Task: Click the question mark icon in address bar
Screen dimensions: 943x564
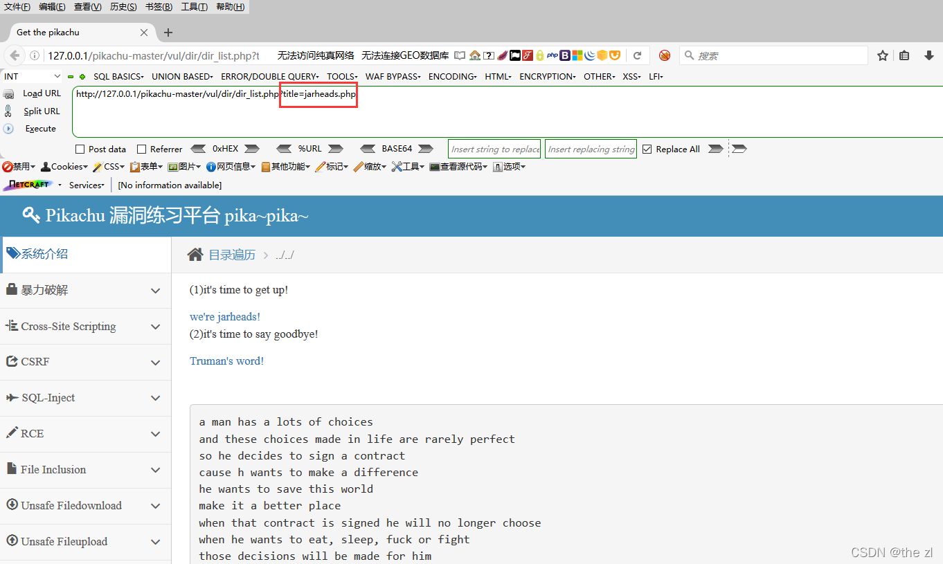Action: (489, 55)
